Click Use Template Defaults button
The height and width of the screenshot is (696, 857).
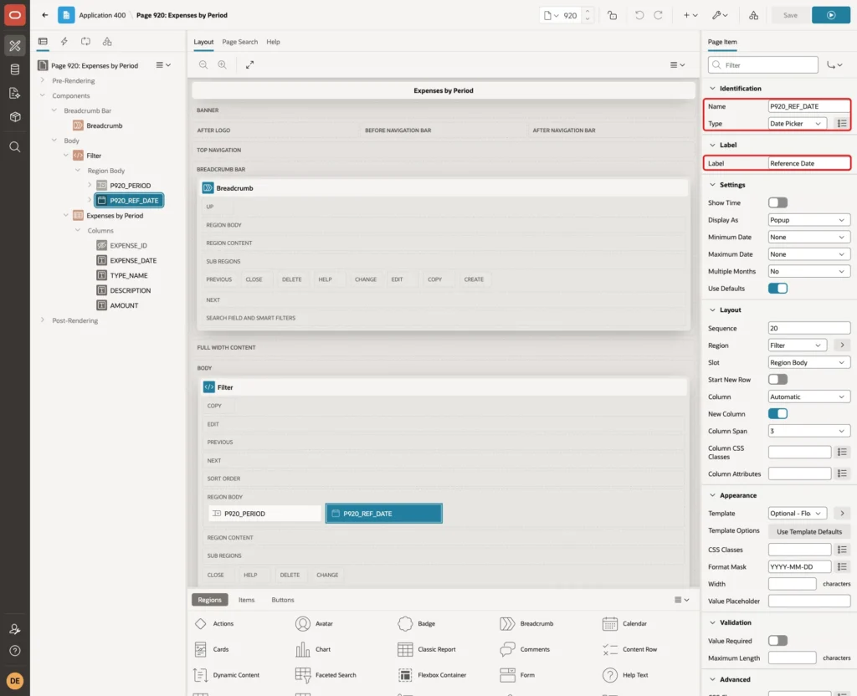(809, 531)
